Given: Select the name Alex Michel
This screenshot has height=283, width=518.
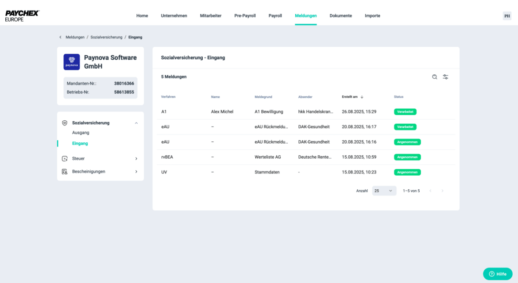Looking at the screenshot, I should point(222,112).
